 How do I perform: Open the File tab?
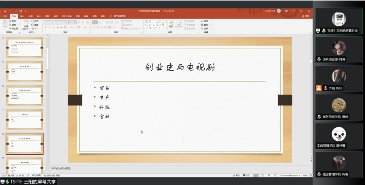coord(5,16)
